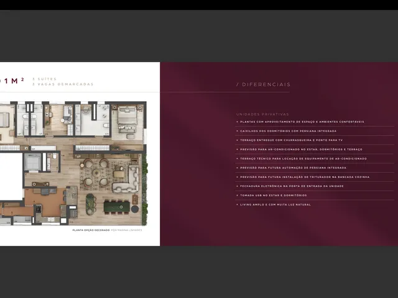Click "TERRAÇO TÉCNICO PARA LOCAÇÃO DE EQUIPAMENTO" line
398x298 pixels.
pos(303,159)
